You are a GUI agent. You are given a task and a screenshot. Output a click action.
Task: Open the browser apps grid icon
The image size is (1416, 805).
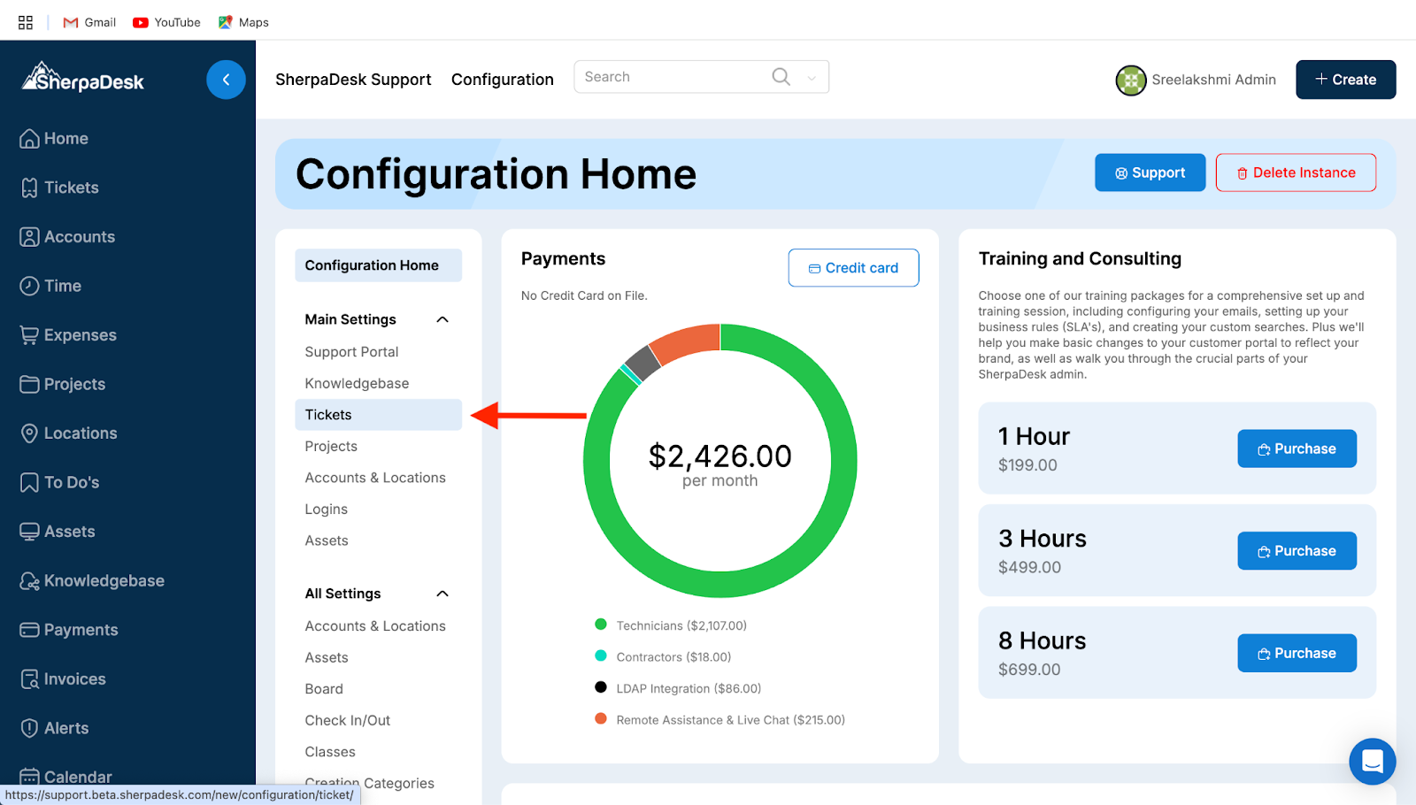26,22
